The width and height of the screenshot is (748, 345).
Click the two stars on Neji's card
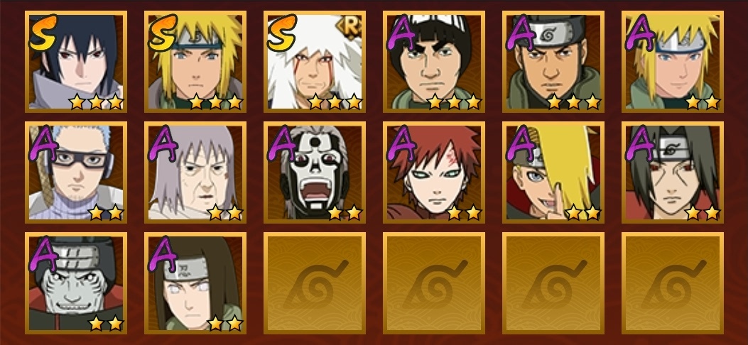(224, 323)
